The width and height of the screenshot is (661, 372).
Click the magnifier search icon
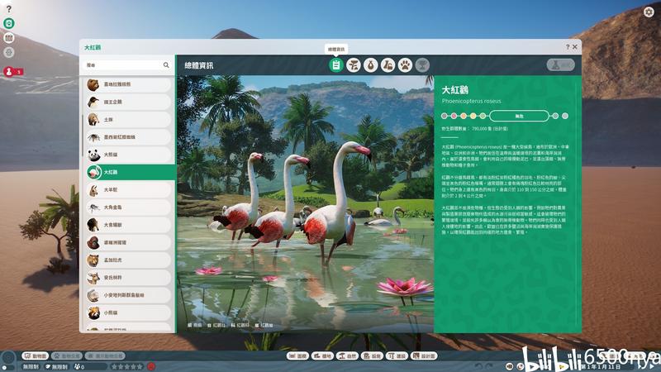pyautogui.click(x=166, y=65)
